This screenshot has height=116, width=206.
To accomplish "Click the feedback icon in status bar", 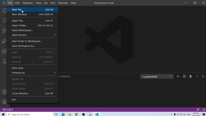I will [198, 110].
